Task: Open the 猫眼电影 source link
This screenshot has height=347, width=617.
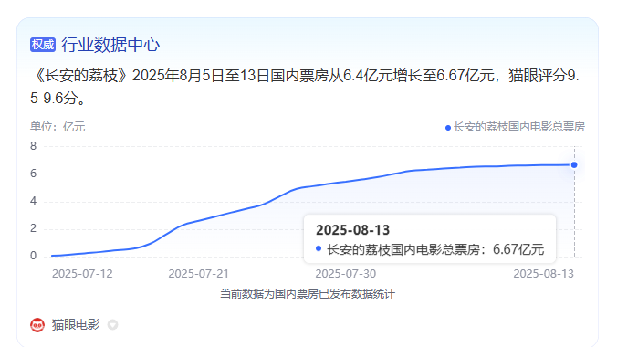Action: click(x=76, y=324)
